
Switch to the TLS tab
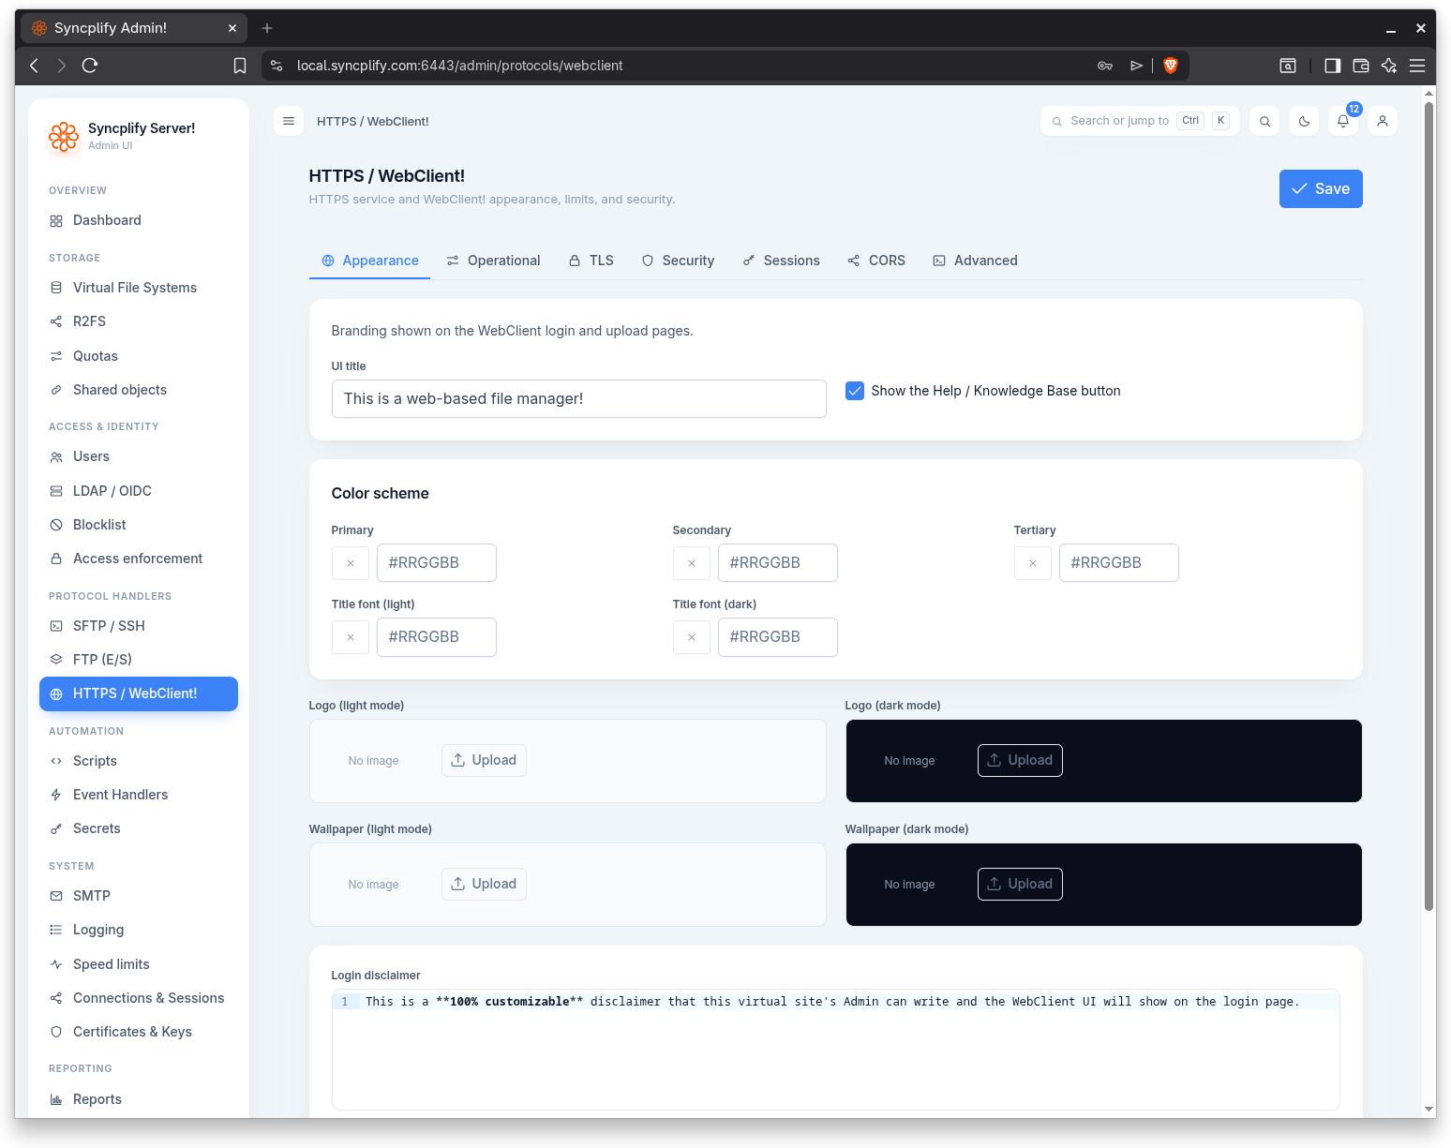pos(591,261)
